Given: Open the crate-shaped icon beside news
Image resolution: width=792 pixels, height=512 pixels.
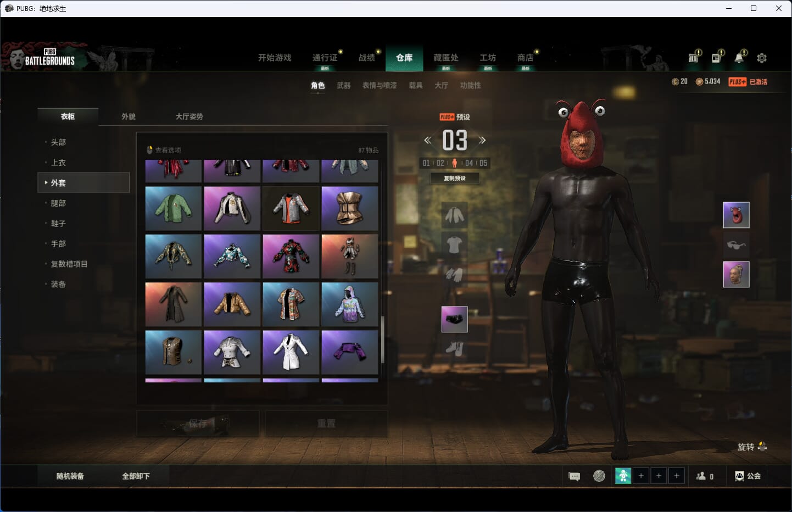Looking at the screenshot, I should pyautogui.click(x=694, y=58).
